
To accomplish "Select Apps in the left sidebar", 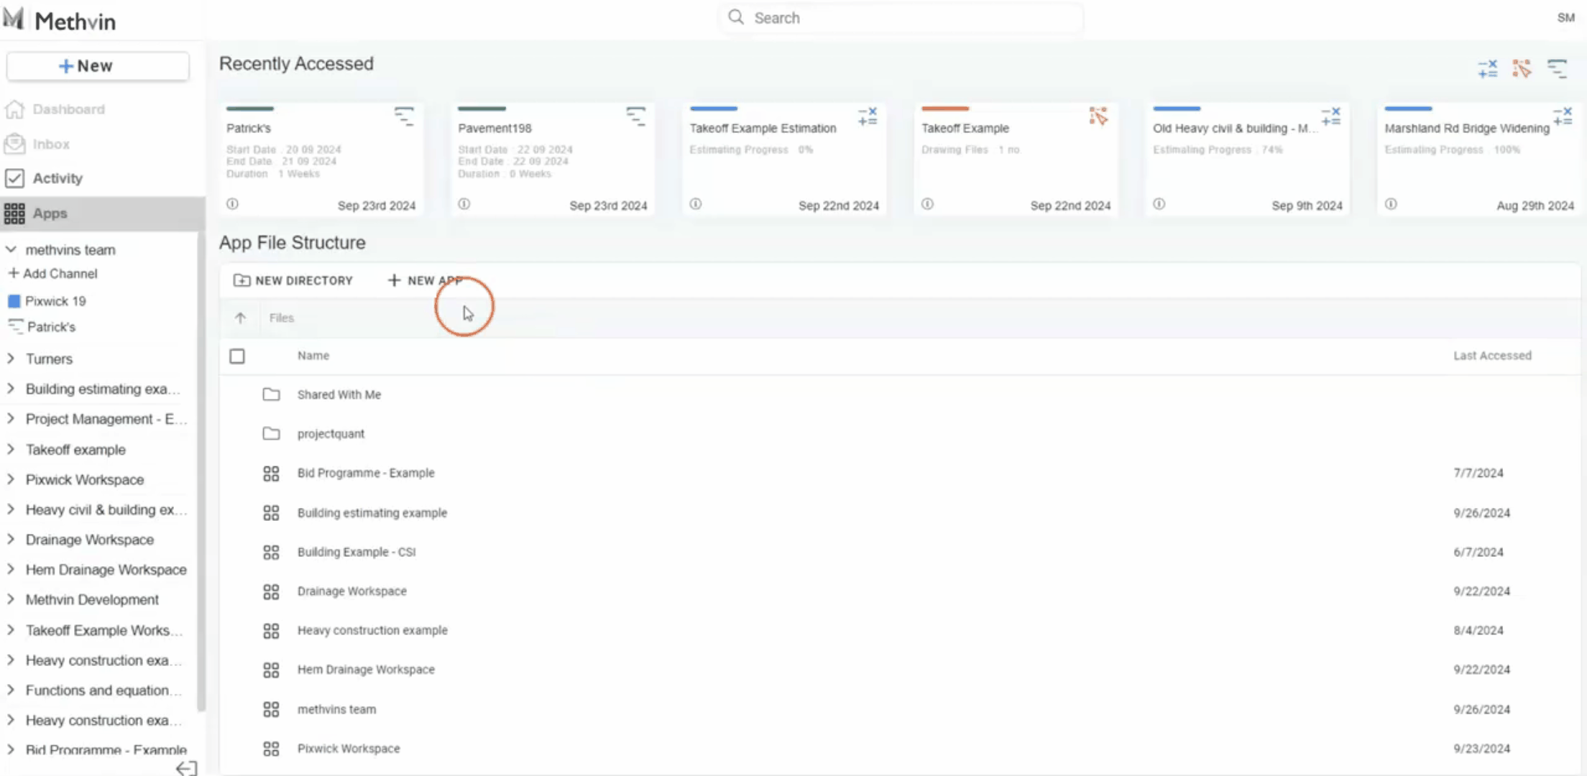I will coord(50,213).
